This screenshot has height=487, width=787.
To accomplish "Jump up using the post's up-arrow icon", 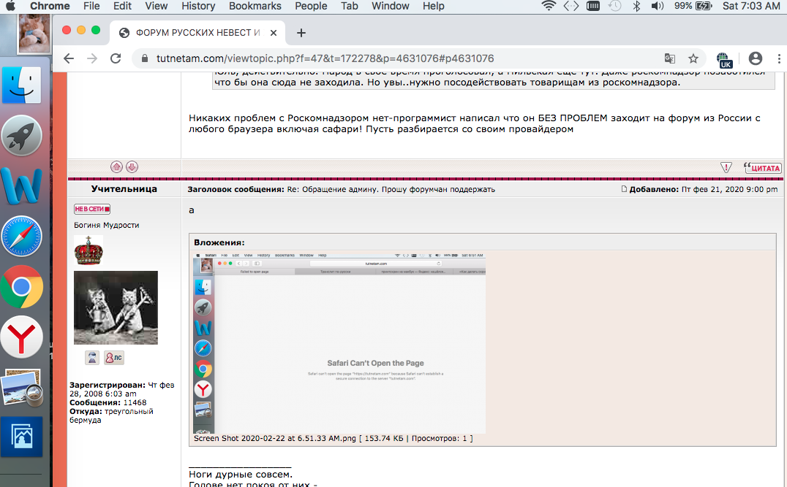I will pos(116,166).
